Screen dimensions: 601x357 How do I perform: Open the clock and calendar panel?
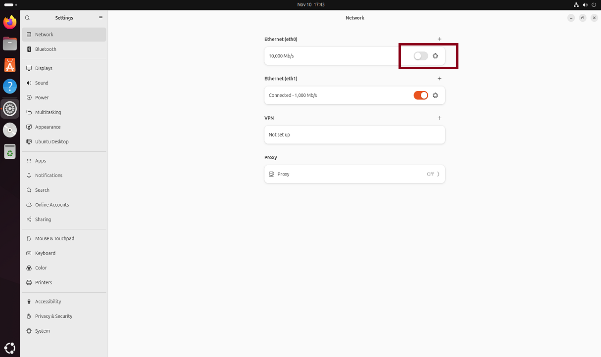(x=311, y=4)
